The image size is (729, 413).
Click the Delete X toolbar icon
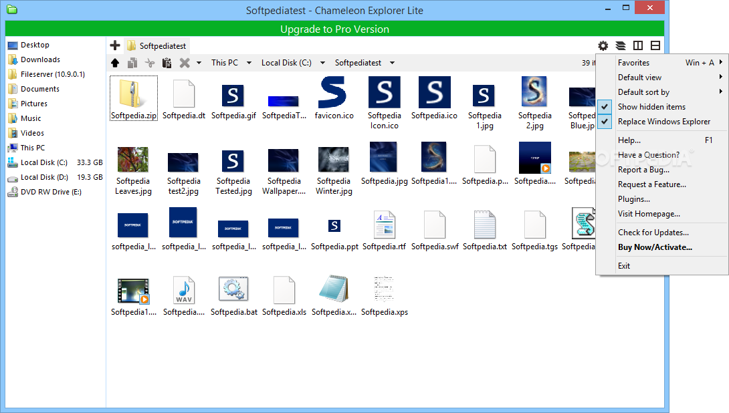click(x=185, y=63)
